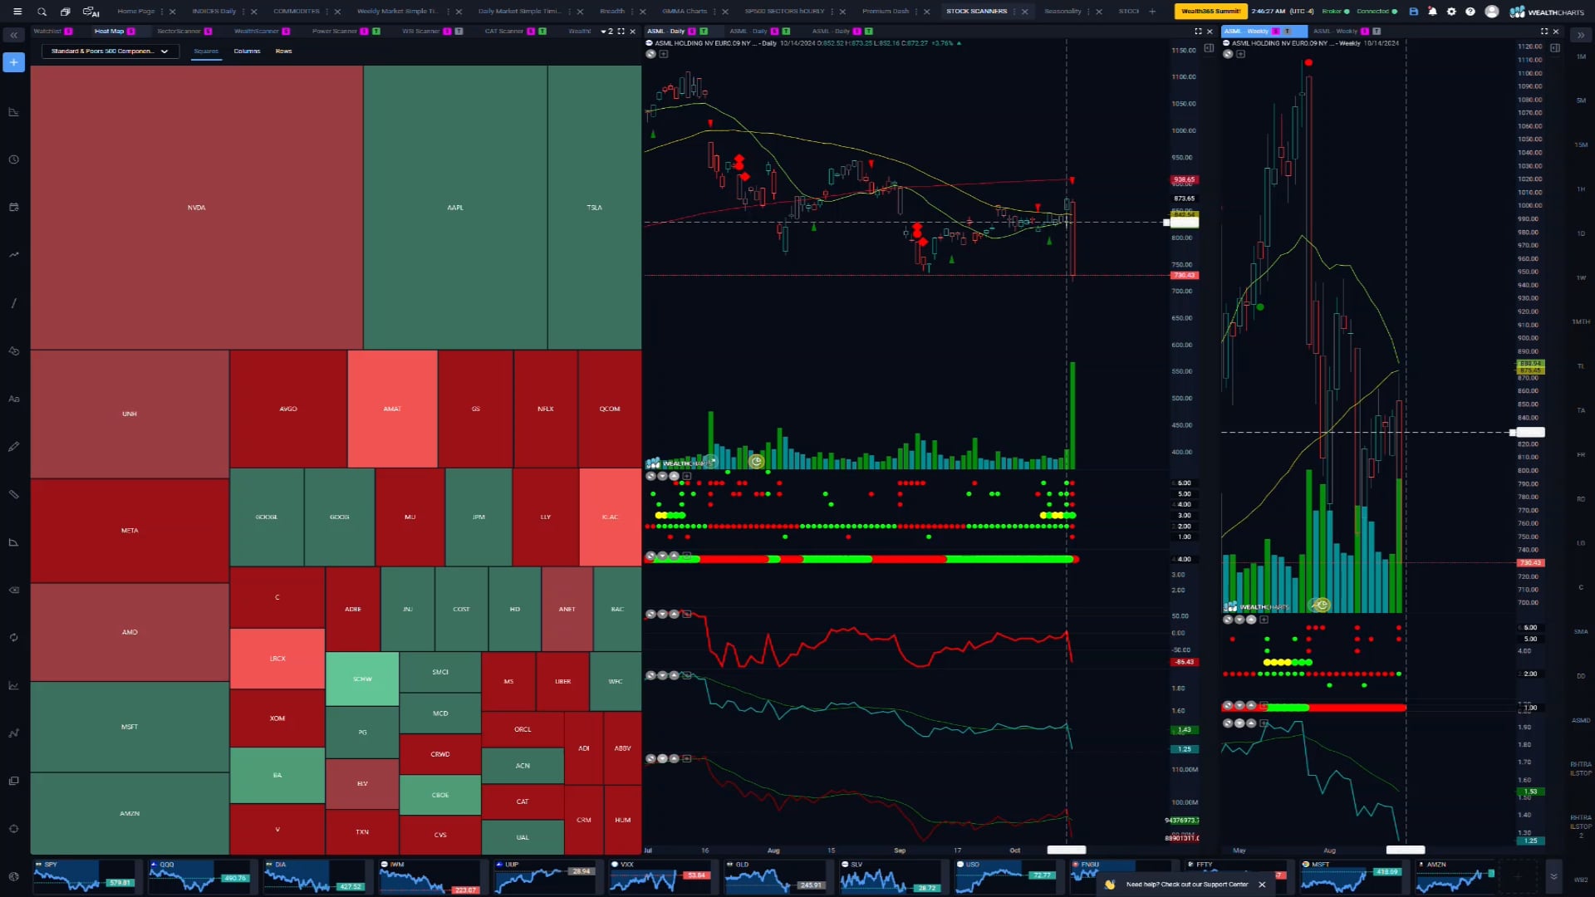Select the trend line tool in sidebar
This screenshot has height=897, width=1595.
point(14,255)
